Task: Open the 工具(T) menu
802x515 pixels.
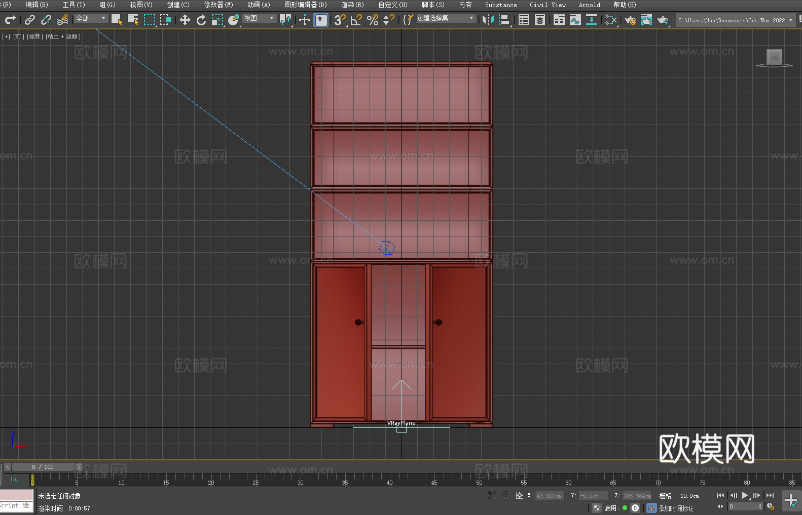Action: click(74, 5)
